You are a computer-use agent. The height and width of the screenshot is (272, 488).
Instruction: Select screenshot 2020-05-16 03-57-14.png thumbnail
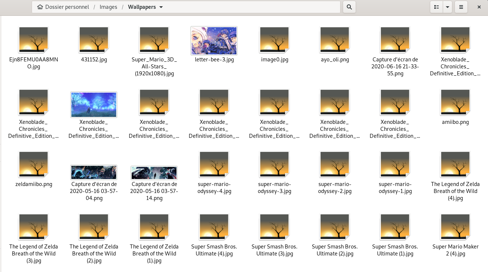tap(154, 173)
